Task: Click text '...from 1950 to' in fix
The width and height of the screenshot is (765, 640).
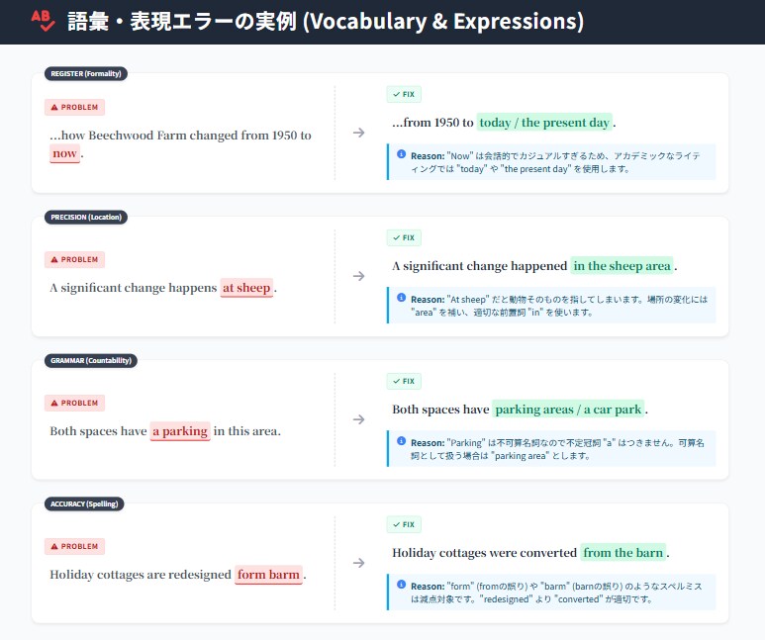Action: [432, 123]
